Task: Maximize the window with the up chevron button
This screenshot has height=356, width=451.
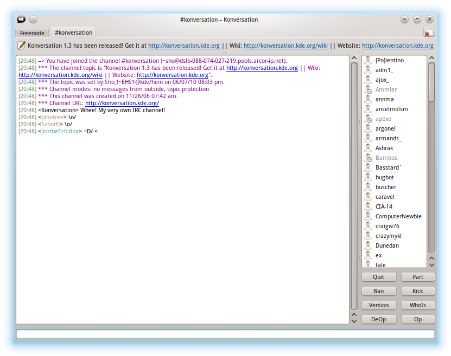Action: point(417,19)
